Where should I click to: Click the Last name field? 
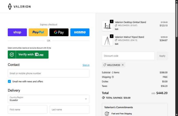click(x=70, y=110)
